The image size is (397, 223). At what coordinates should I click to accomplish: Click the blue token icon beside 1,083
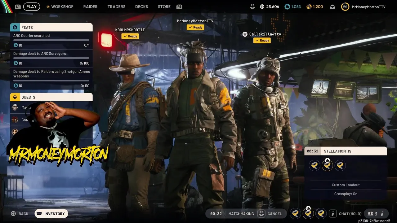click(287, 7)
